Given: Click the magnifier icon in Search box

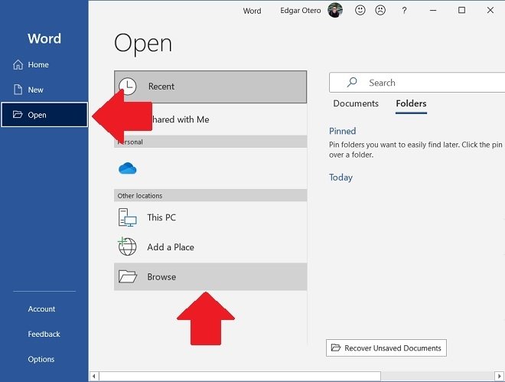Looking at the screenshot, I should tap(352, 83).
